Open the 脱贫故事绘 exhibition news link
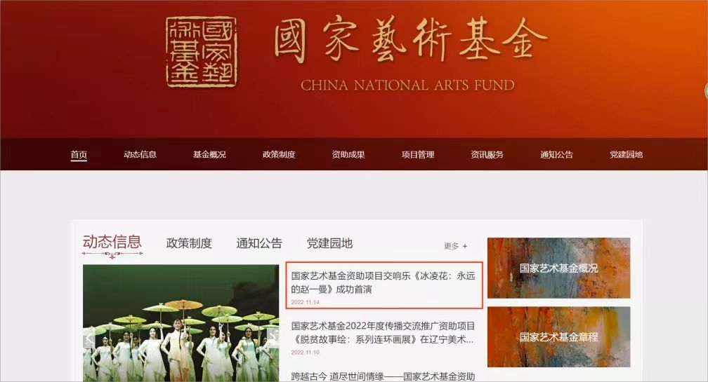 (x=383, y=332)
